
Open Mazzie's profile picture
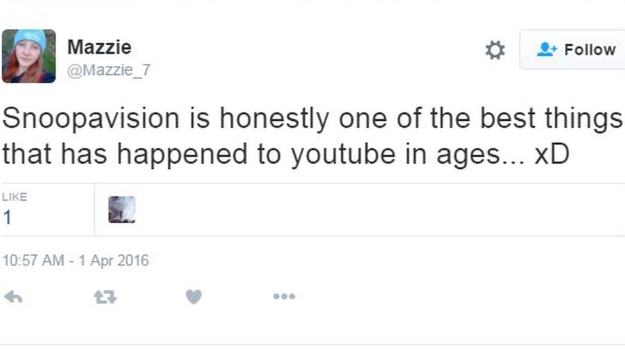28,56
